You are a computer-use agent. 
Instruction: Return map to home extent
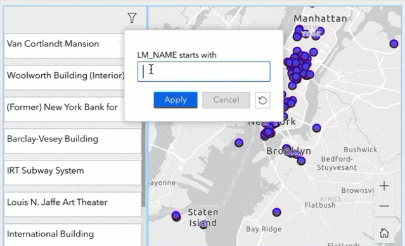pos(384,233)
